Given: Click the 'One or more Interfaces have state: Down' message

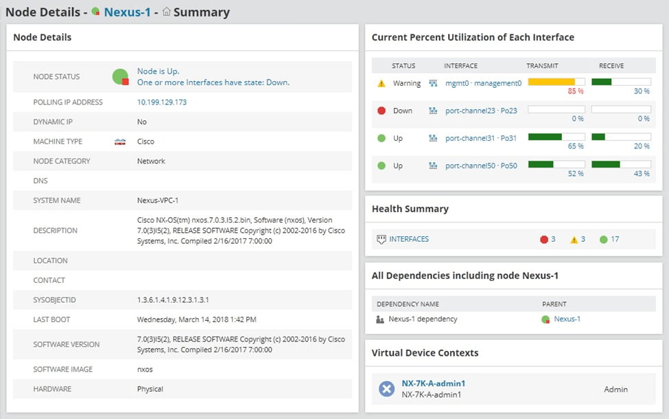Looking at the screenshot, I should coord(213,82).
